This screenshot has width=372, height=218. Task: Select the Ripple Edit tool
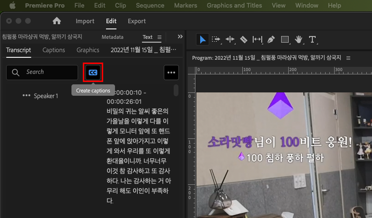(230, 39)
